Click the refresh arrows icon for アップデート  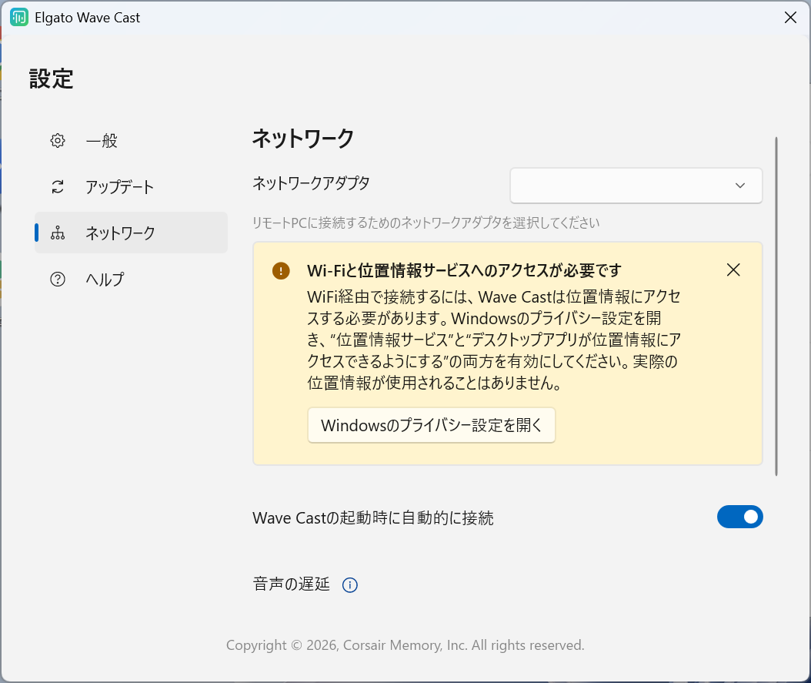click(58, 187)
